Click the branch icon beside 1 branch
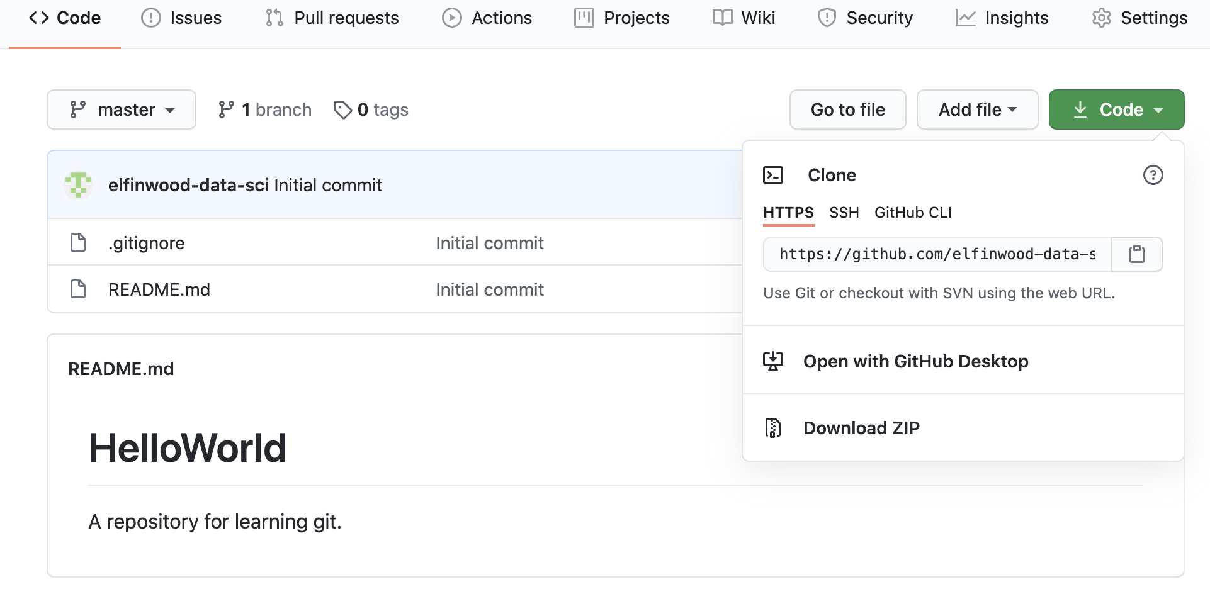 pyautogui.click(x=226, y=109)
